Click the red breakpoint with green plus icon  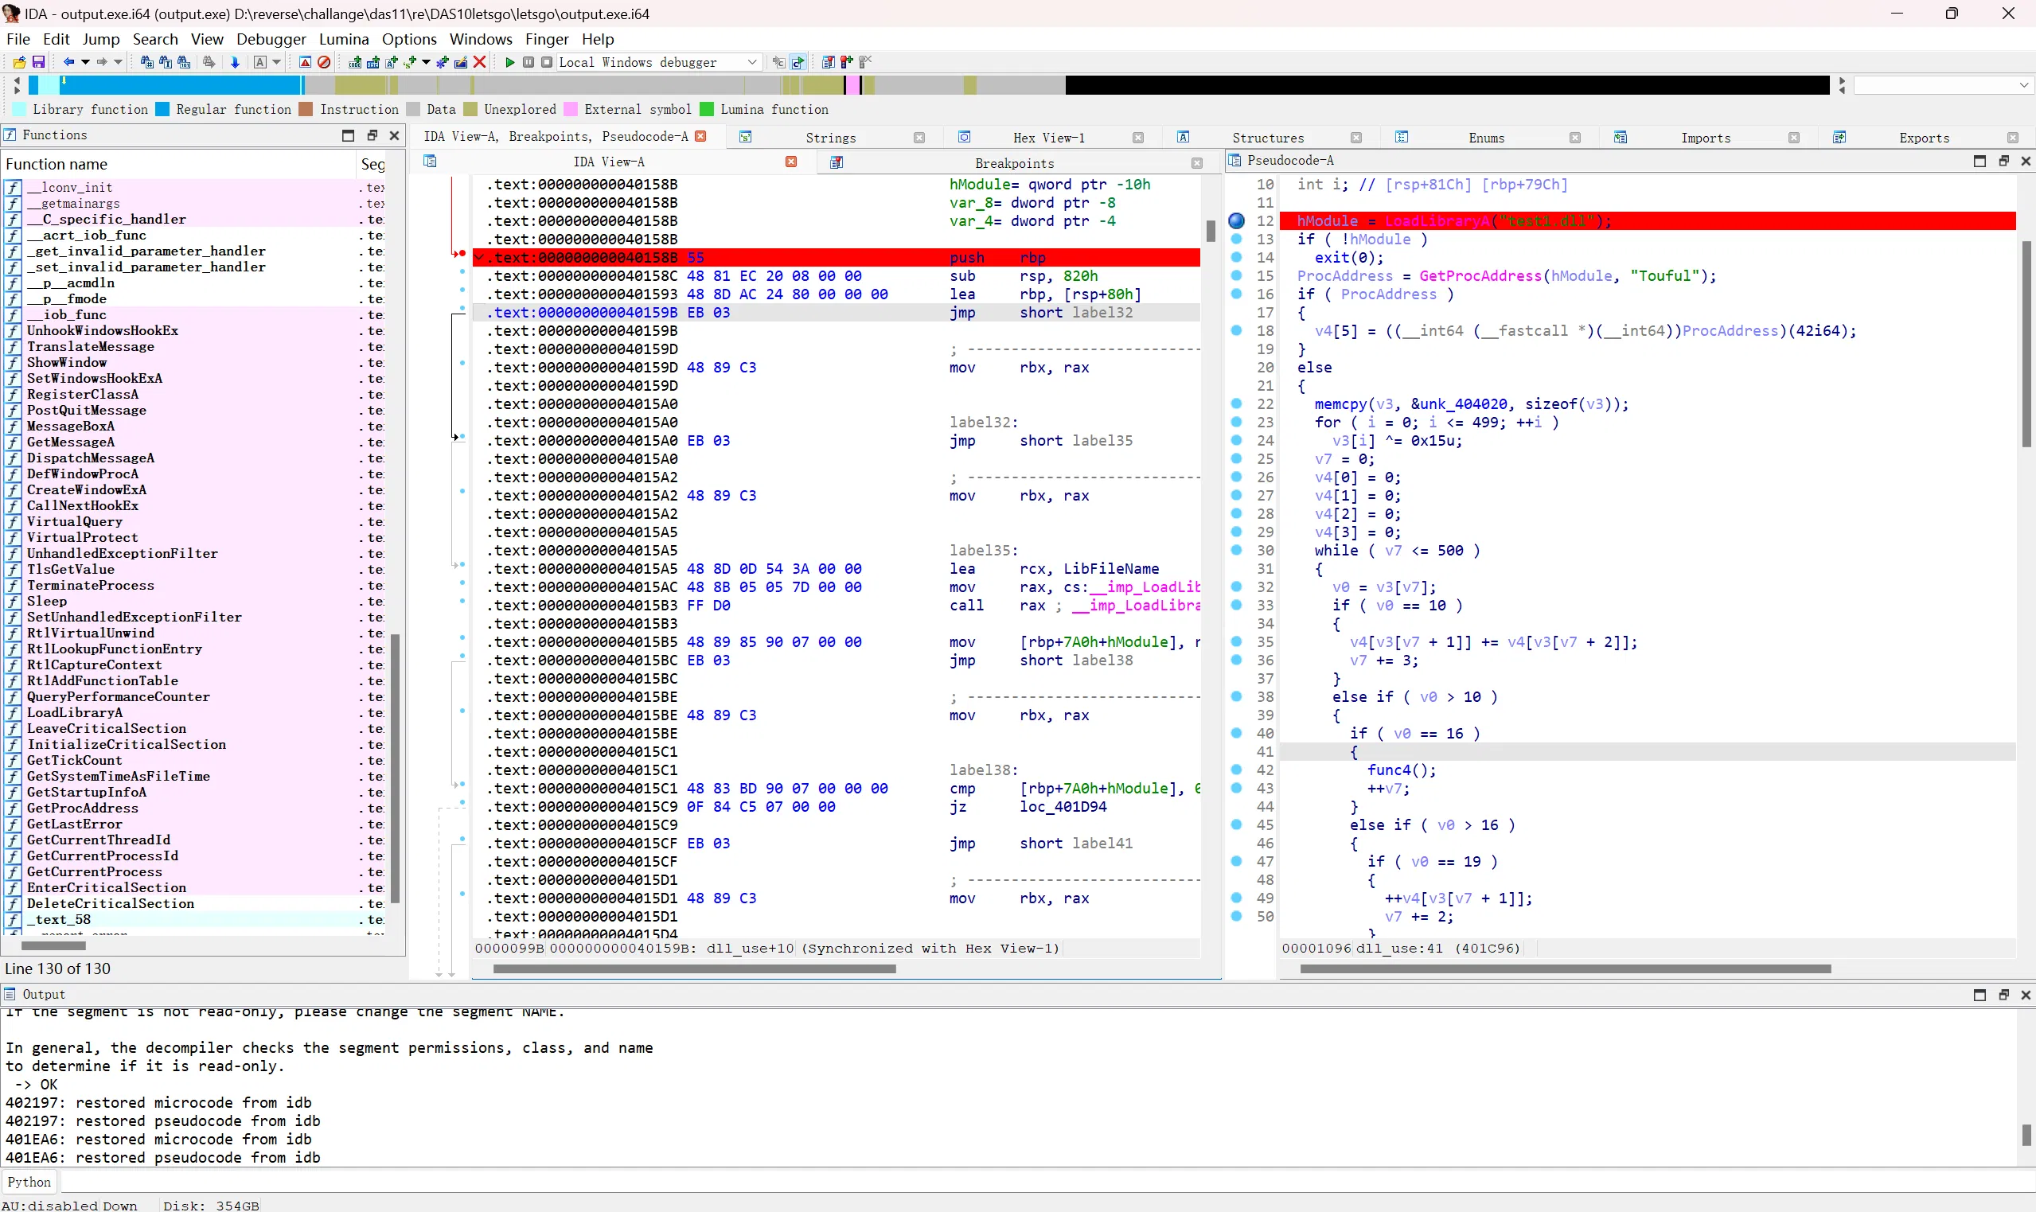pos(847,62)
